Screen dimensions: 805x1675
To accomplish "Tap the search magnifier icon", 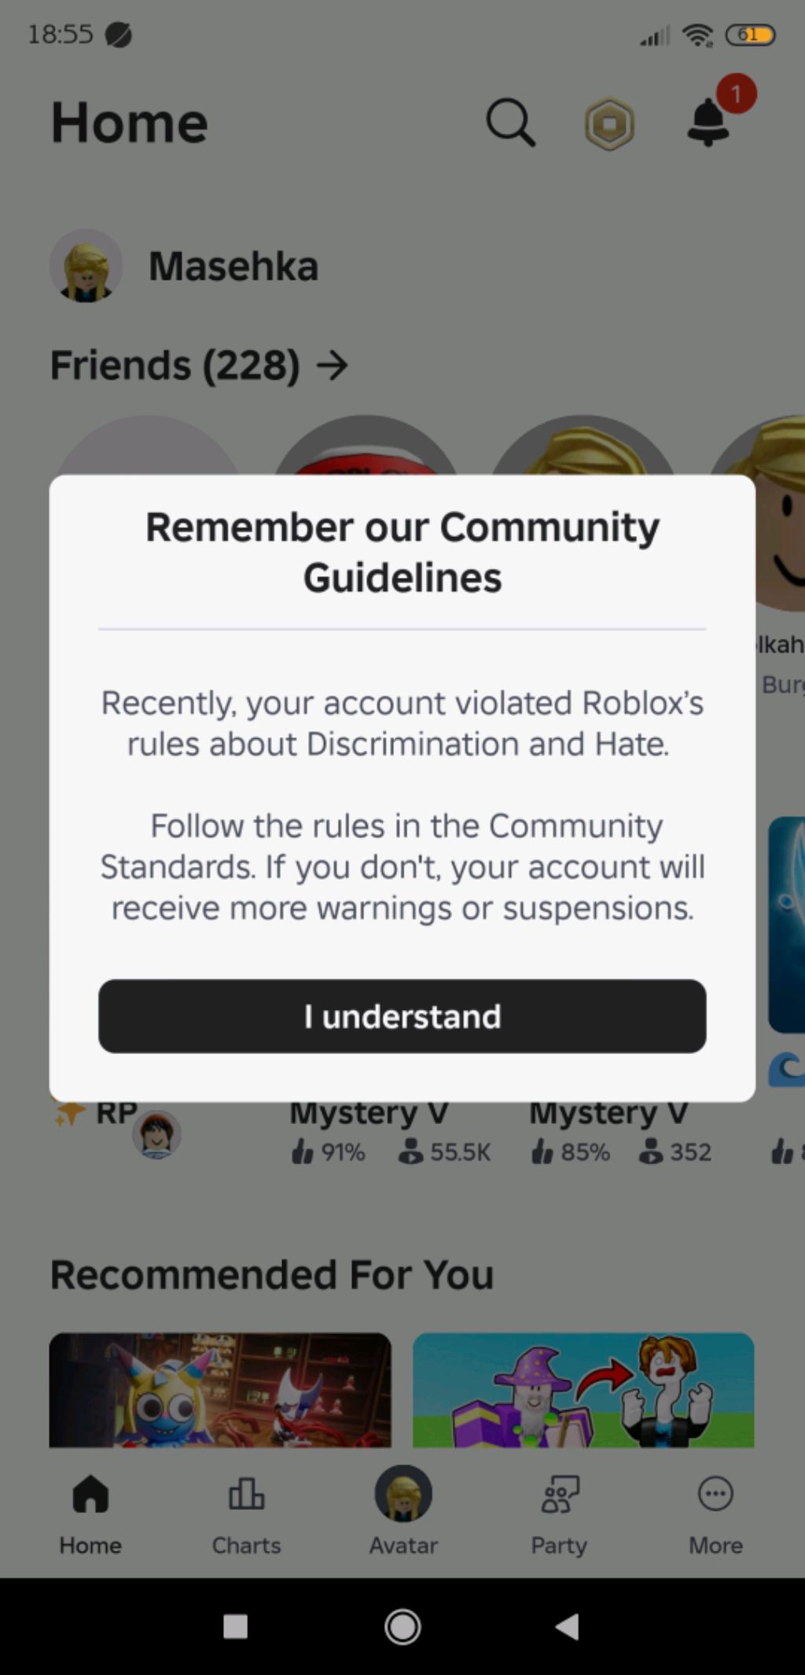I will [x=511, y=123].
